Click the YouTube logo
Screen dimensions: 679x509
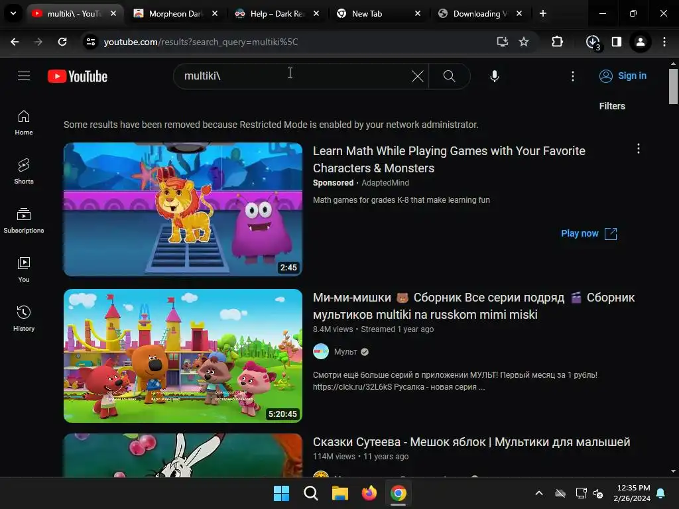(x=78, y=76)
